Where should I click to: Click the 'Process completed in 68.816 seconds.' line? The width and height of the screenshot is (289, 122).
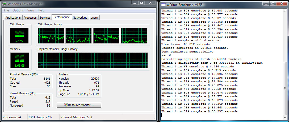click(195, 48)
